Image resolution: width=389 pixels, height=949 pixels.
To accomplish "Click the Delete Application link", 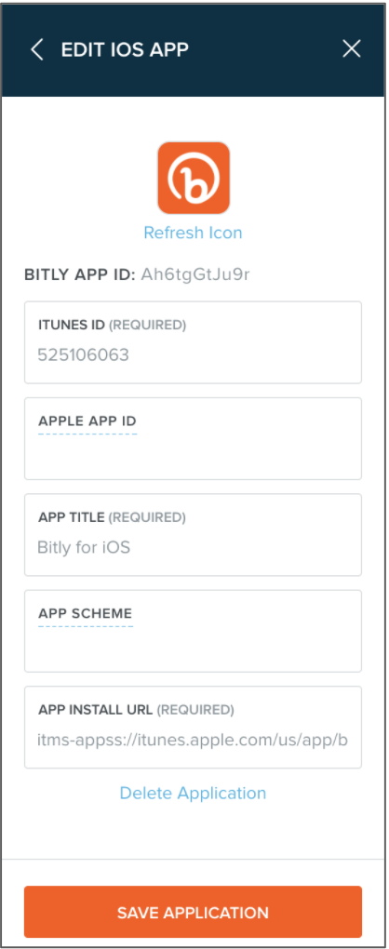I will point(193,793).
